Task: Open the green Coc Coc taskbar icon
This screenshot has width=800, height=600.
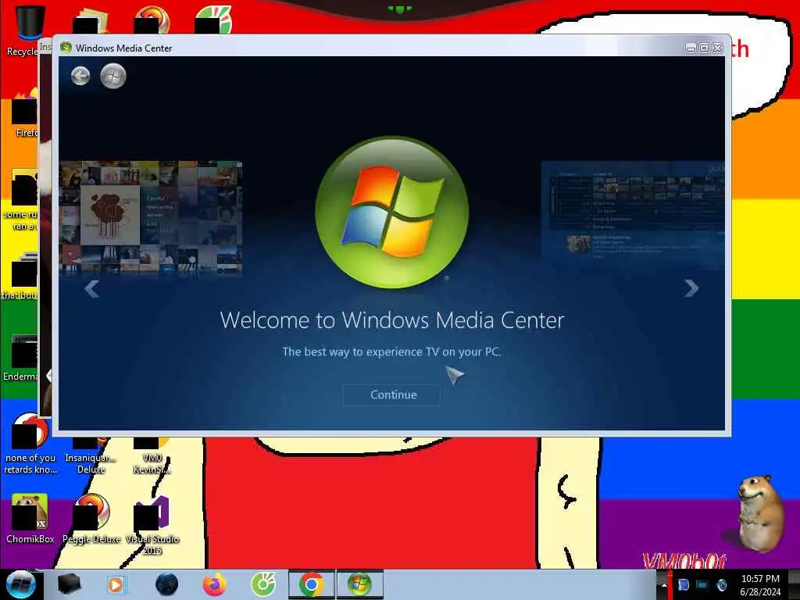Action: pos(262,584)
